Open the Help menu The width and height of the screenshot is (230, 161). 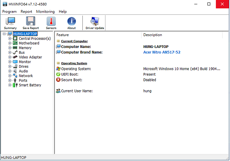tap(63, 11)
